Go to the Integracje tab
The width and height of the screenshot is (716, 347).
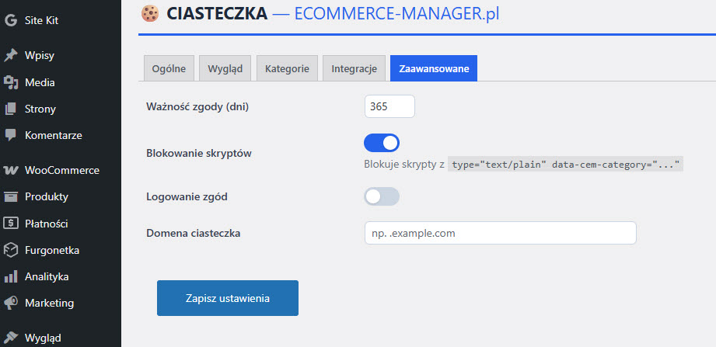click(354, 68)
